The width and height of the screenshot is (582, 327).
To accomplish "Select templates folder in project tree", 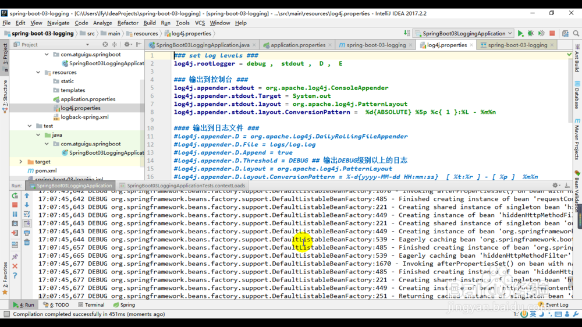I will pos(73,90).
